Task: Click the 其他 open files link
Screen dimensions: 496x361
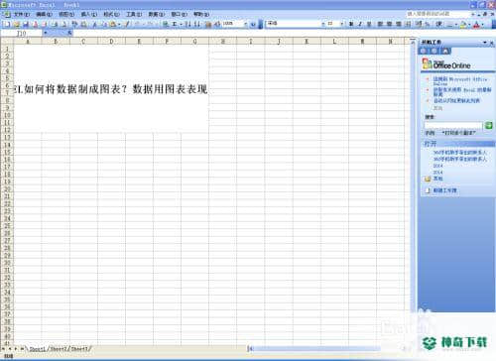Action: [437, 179]
